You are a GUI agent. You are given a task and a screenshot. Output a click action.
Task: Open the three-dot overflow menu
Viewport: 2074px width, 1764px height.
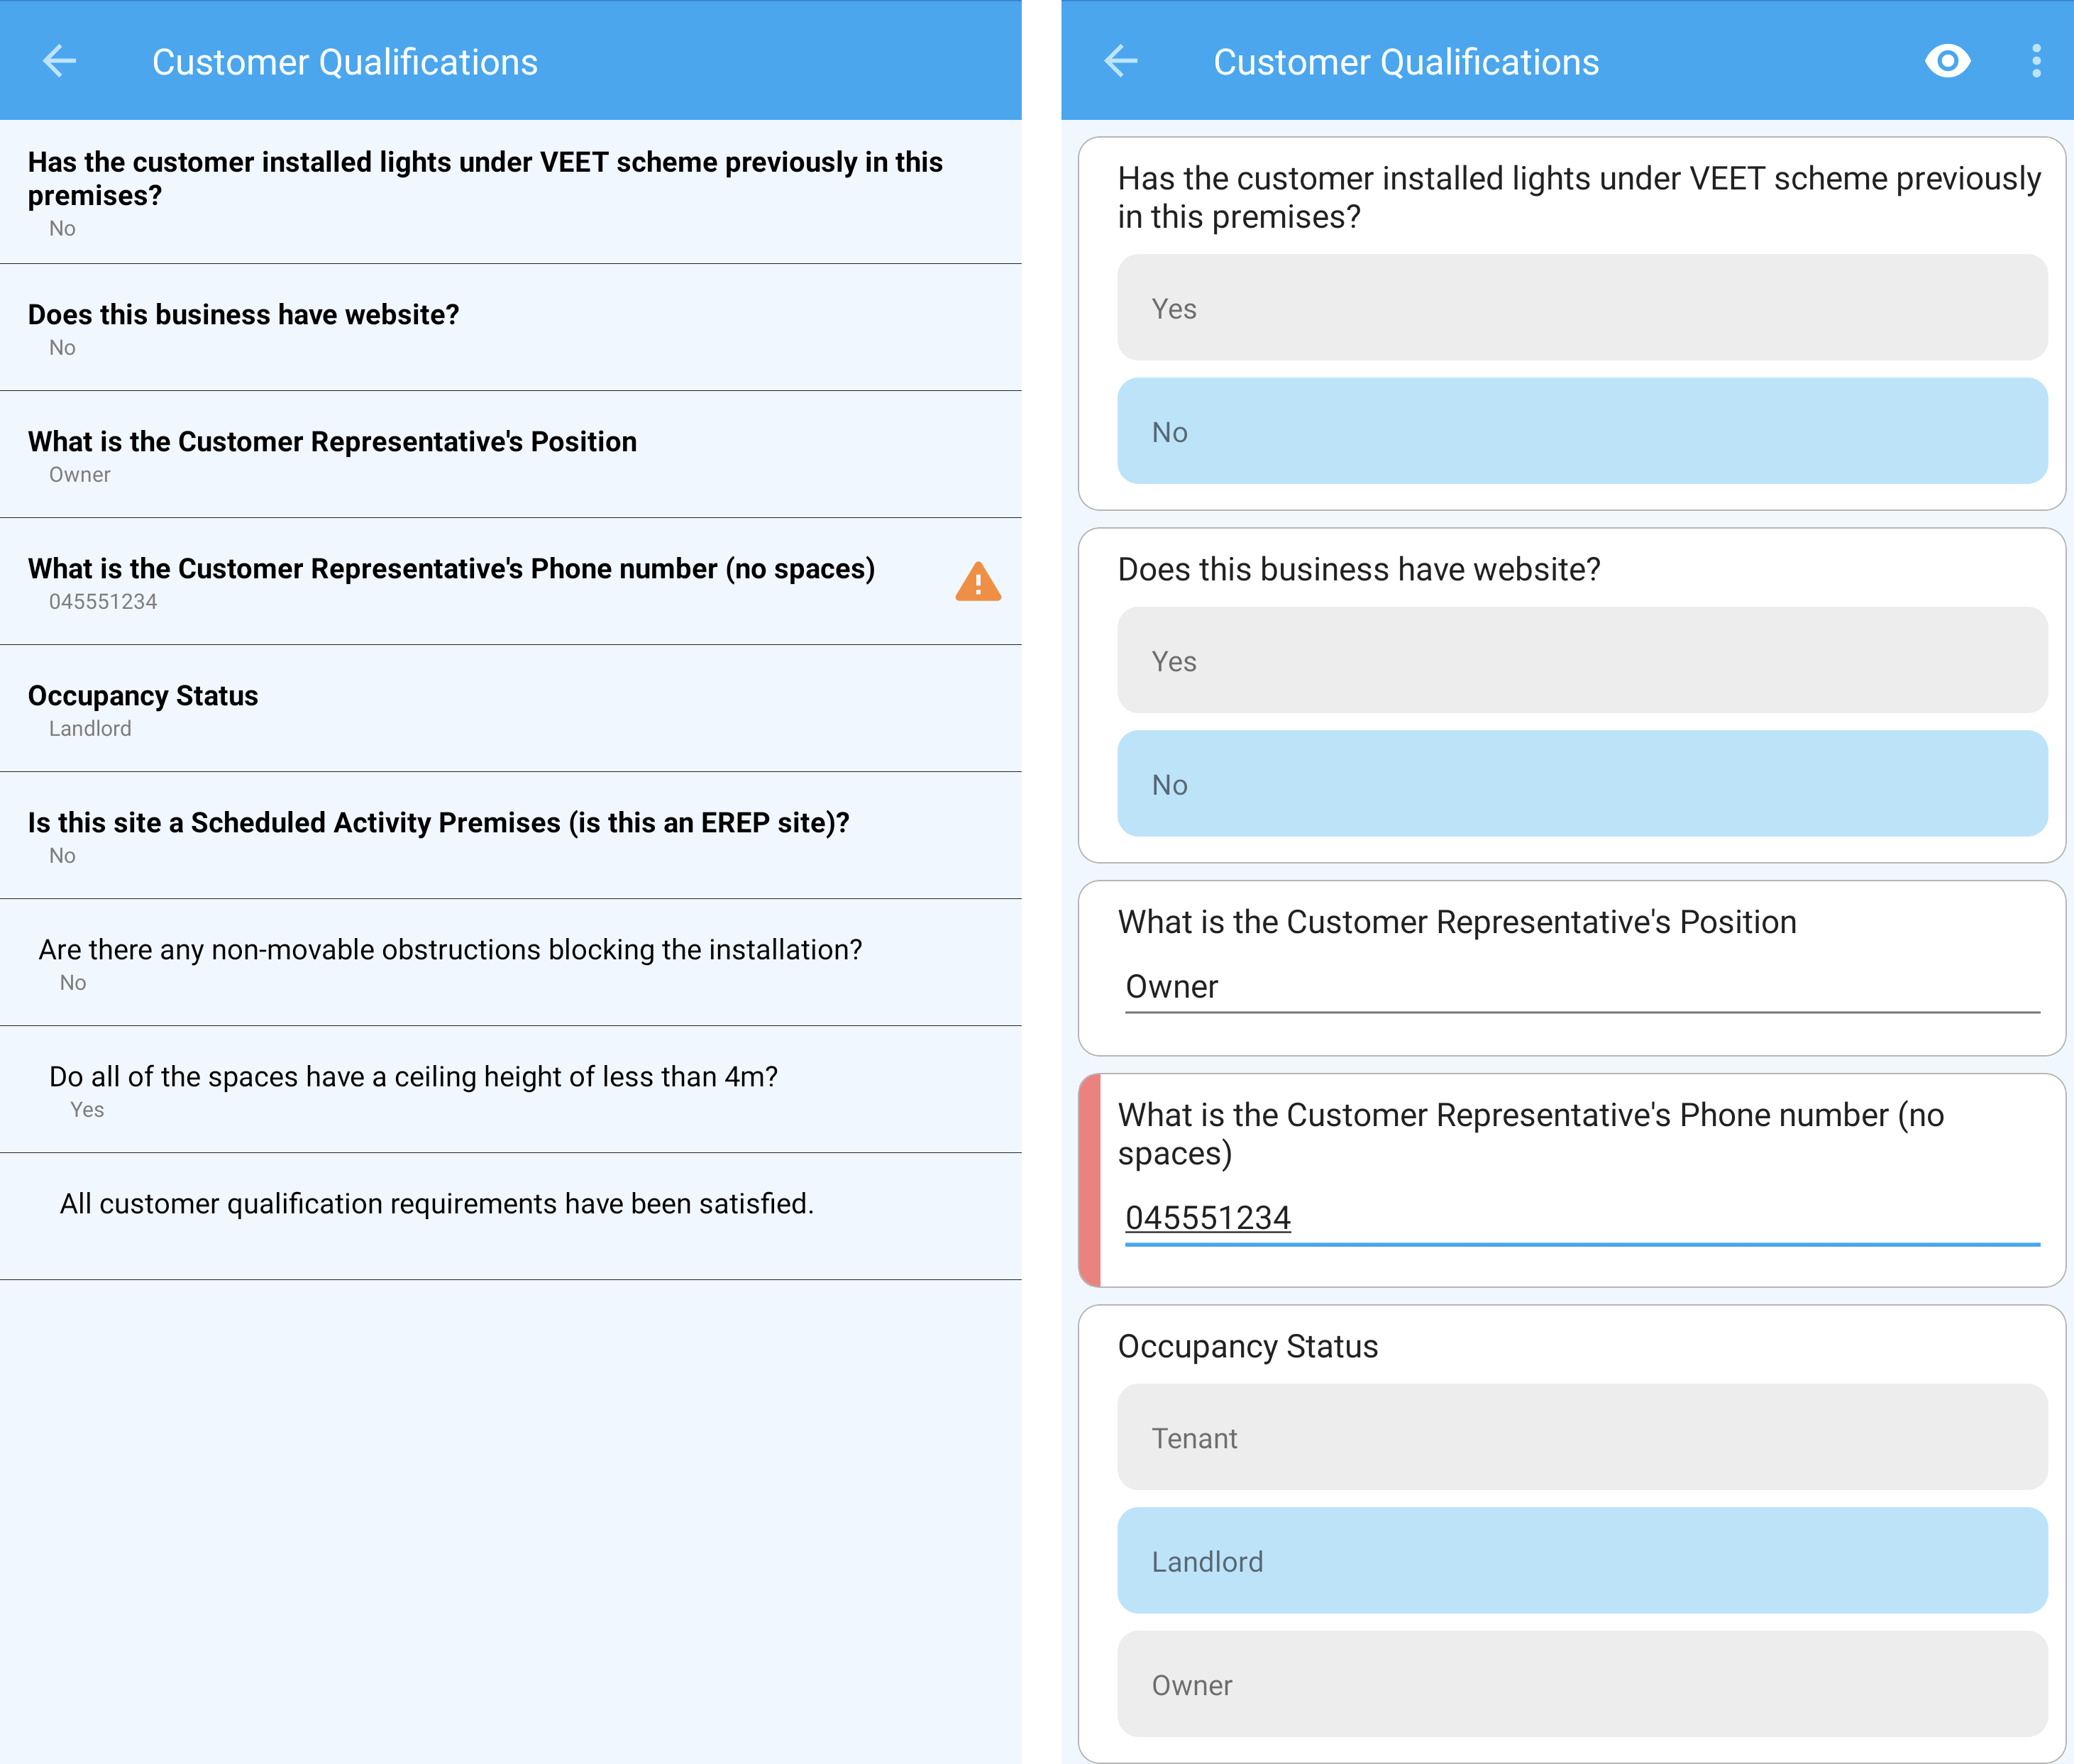(2035, 62)
